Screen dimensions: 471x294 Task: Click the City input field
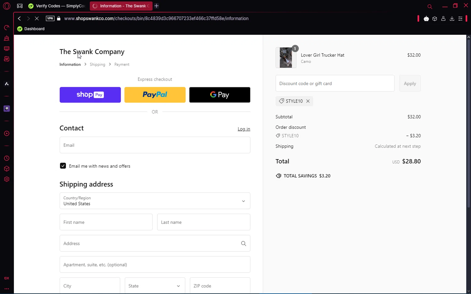(x=90, y=286)
